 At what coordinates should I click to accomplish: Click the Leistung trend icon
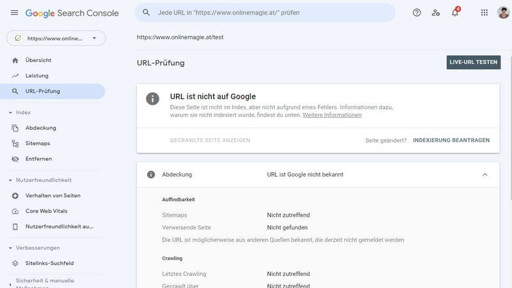15,76
